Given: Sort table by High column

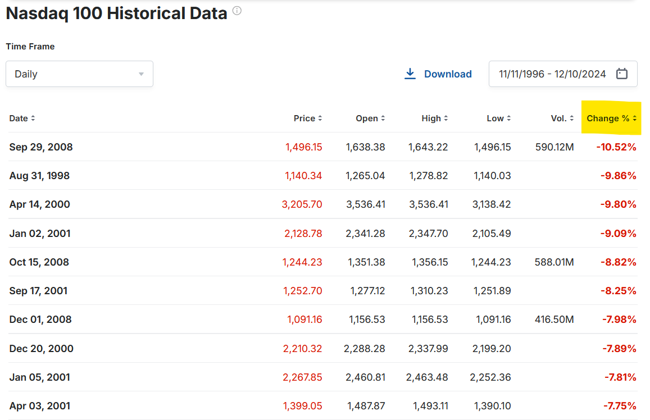Looking at the screenshot, I should (435, 118).
